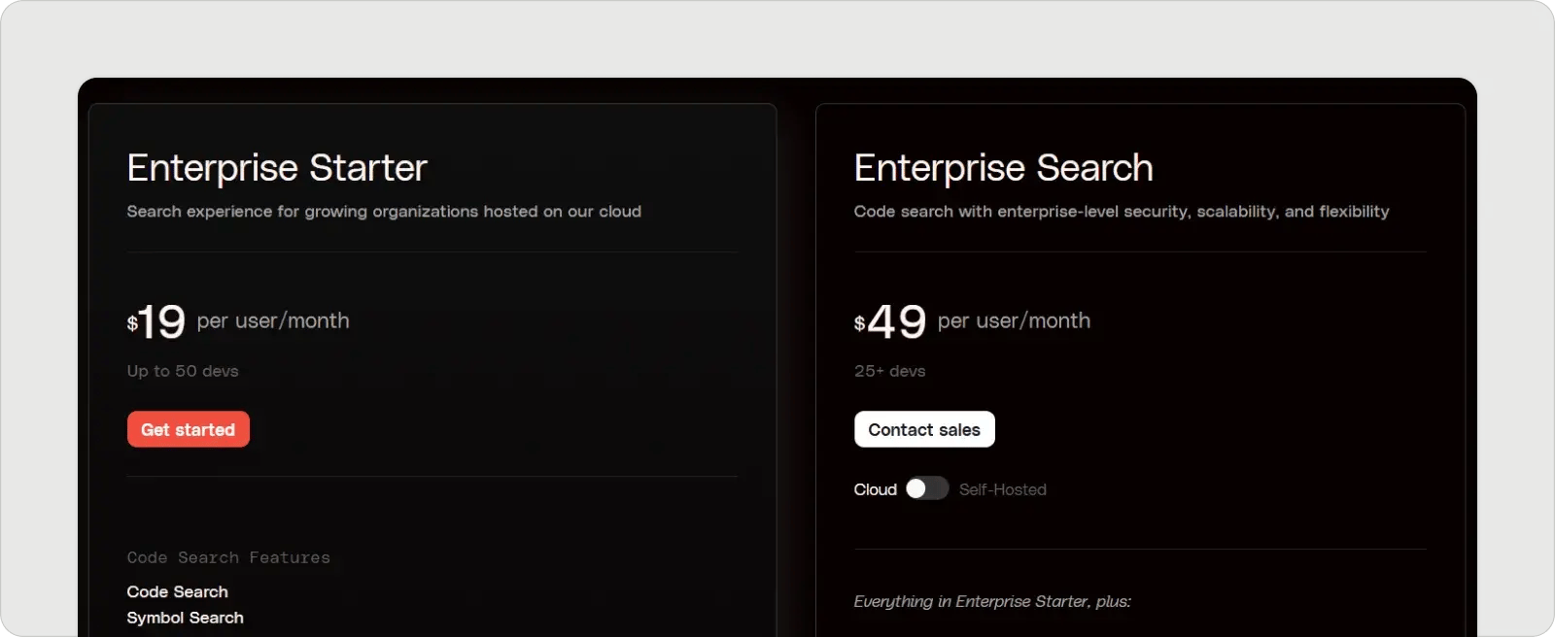Viewport: 1555px width, 637px height.
Task: Click the Code Search Features section label
Action: pos(228,557)
